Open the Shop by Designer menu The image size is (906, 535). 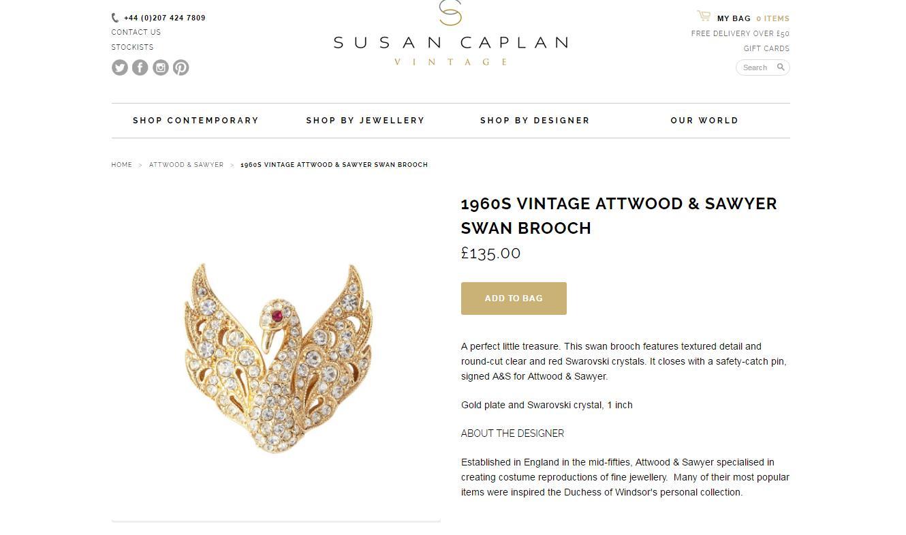(x=535, y=121)
